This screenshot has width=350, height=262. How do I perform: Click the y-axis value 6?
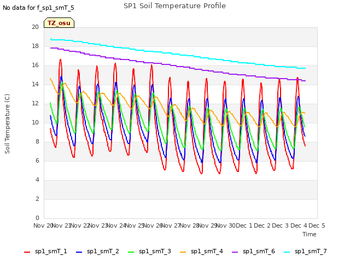37,161
